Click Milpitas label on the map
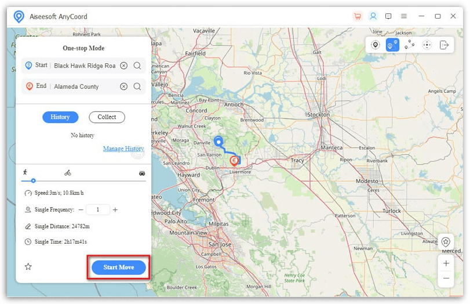Image resolution: width=470 pixels, height=304 pixels. (218, 224)
